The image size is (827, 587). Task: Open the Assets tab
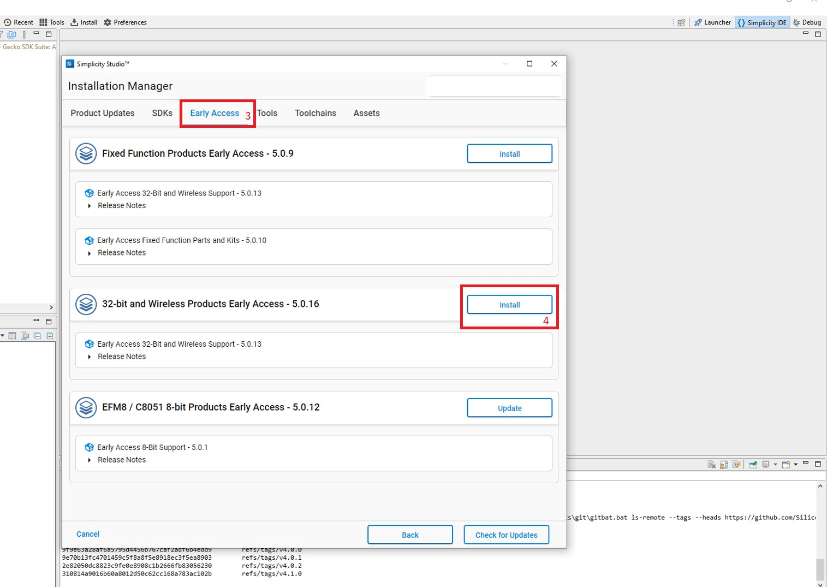[x=366, y=113]
